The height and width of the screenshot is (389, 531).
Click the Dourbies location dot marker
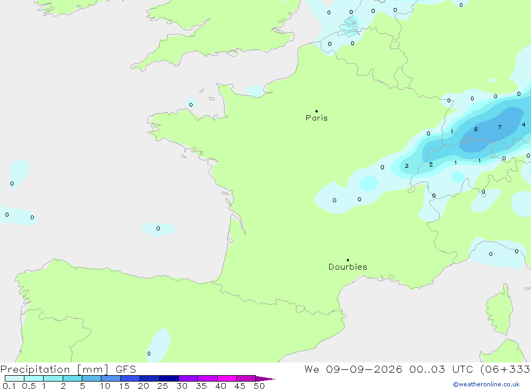point(348,260)
